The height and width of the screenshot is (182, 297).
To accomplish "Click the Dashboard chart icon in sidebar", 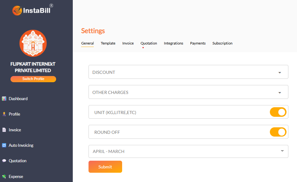I will (x=4, y=99).
